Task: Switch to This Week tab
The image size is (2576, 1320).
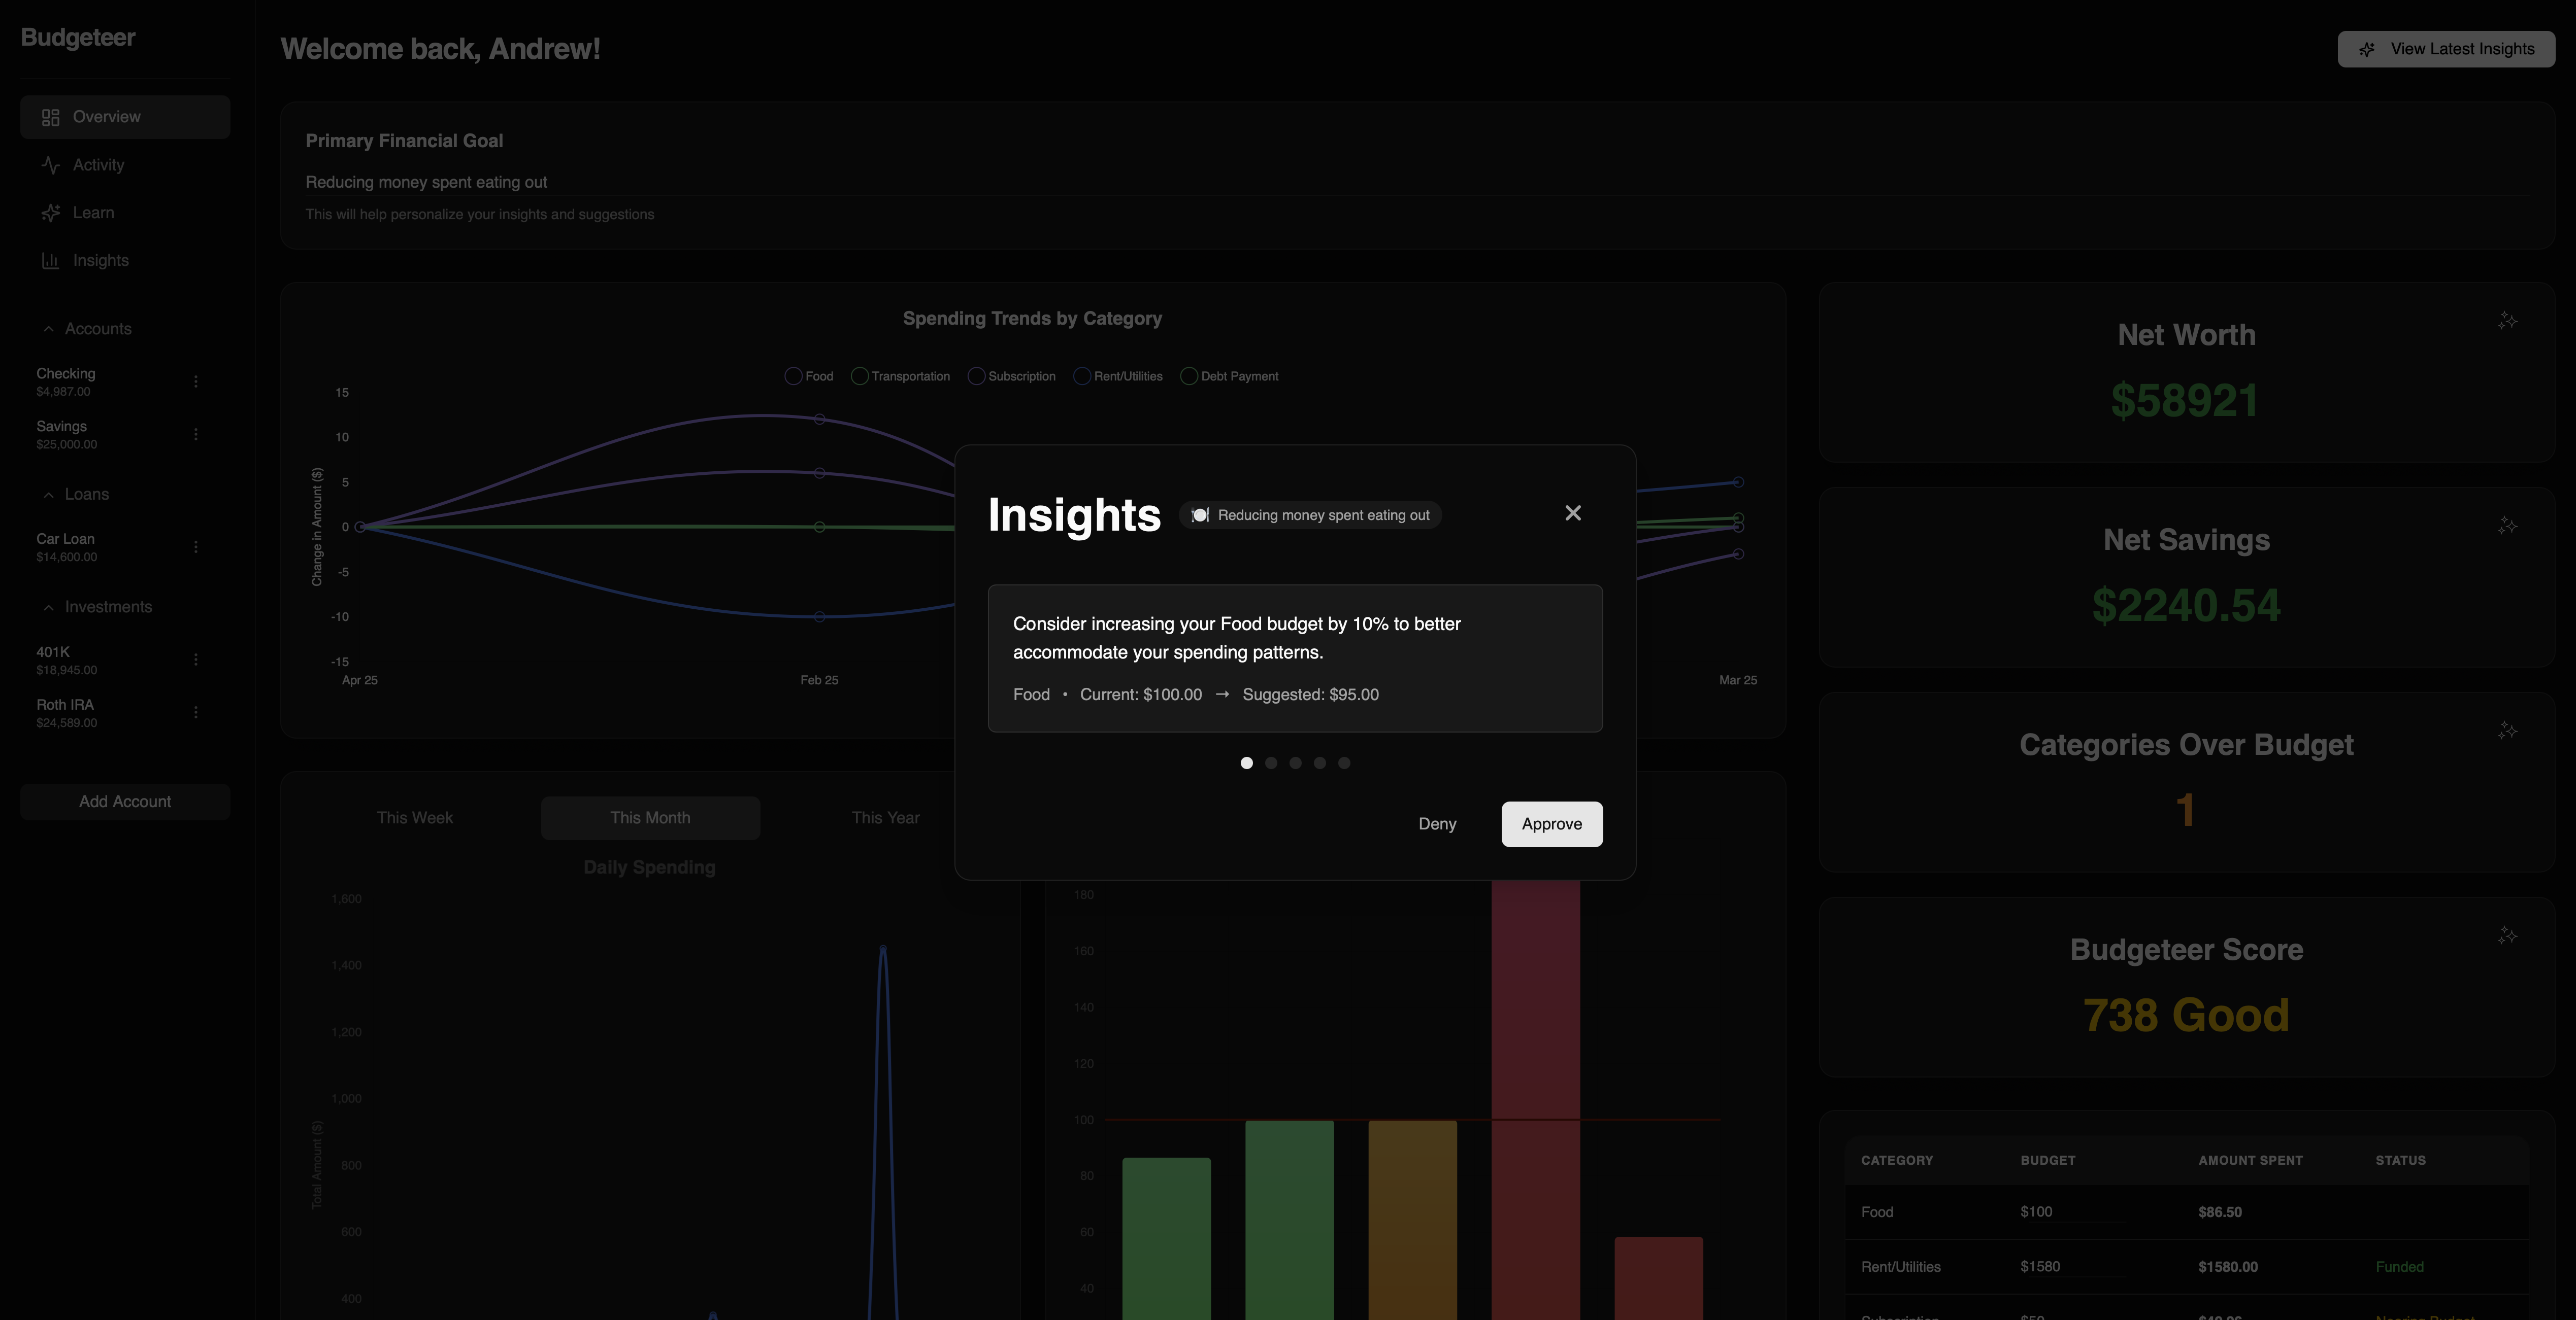Action: coord(415,817)
